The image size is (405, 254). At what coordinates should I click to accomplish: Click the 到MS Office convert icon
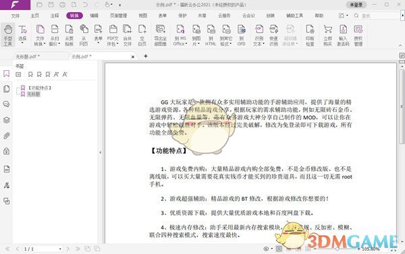coord(180,35)
